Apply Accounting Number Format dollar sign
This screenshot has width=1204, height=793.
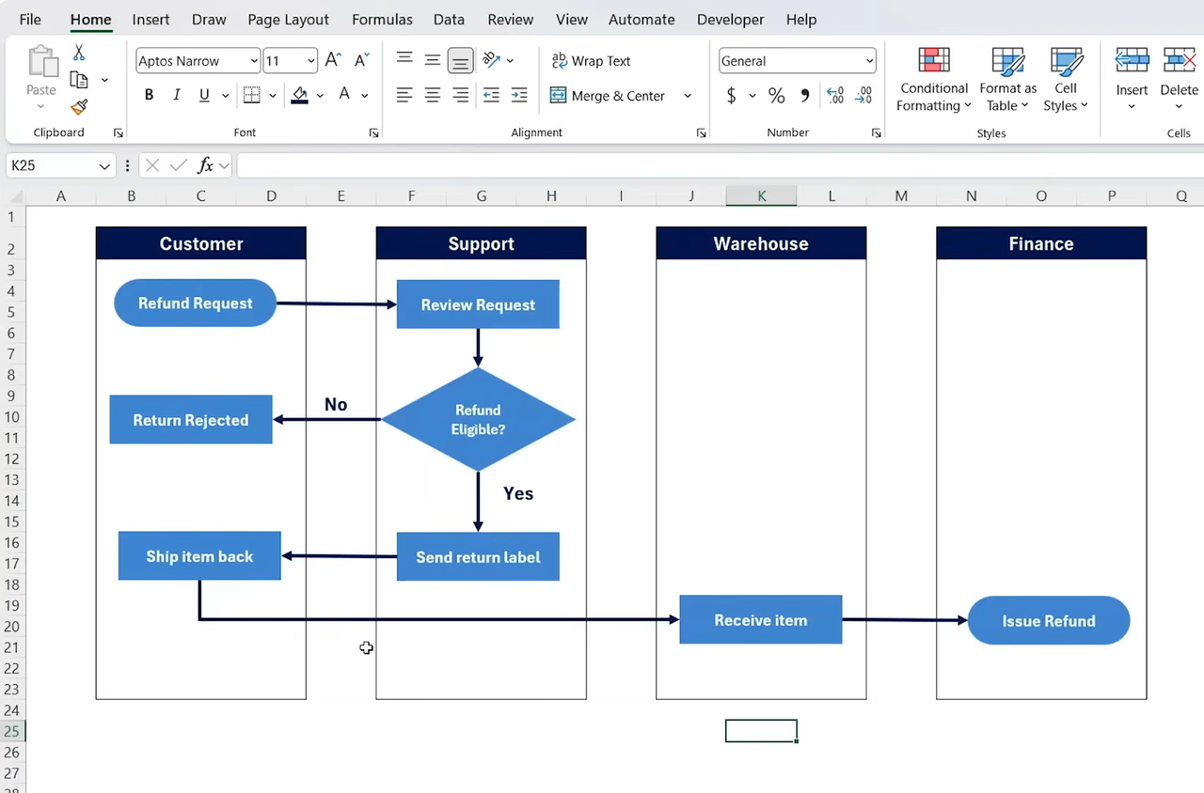tap(732, 96)
